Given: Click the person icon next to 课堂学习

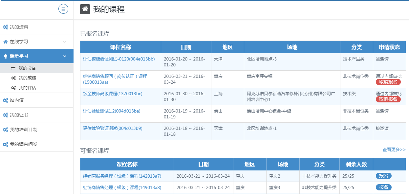Looking at the screenshot, I should pyautogui.click(x=5, y=56).
